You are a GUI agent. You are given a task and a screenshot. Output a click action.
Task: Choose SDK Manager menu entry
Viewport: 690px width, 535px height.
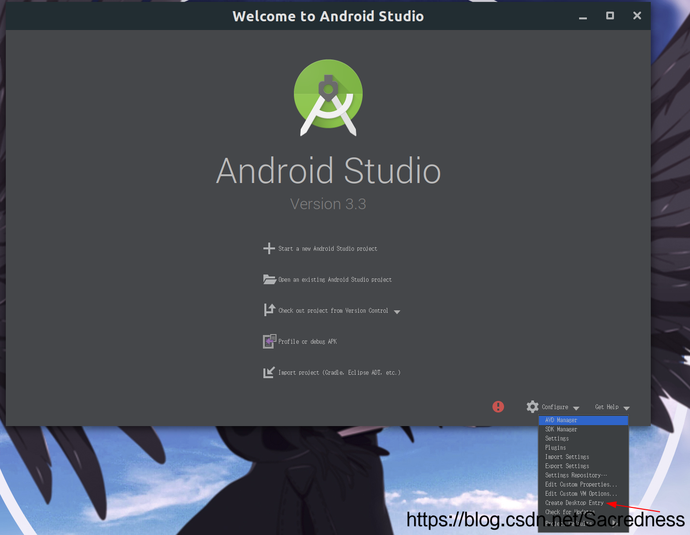(583, 429)
